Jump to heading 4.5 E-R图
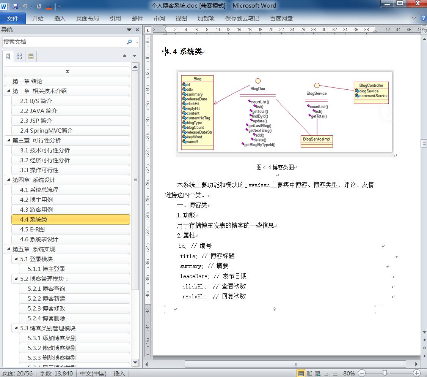This screenshot has width=427, height=377. pos(33,230)
